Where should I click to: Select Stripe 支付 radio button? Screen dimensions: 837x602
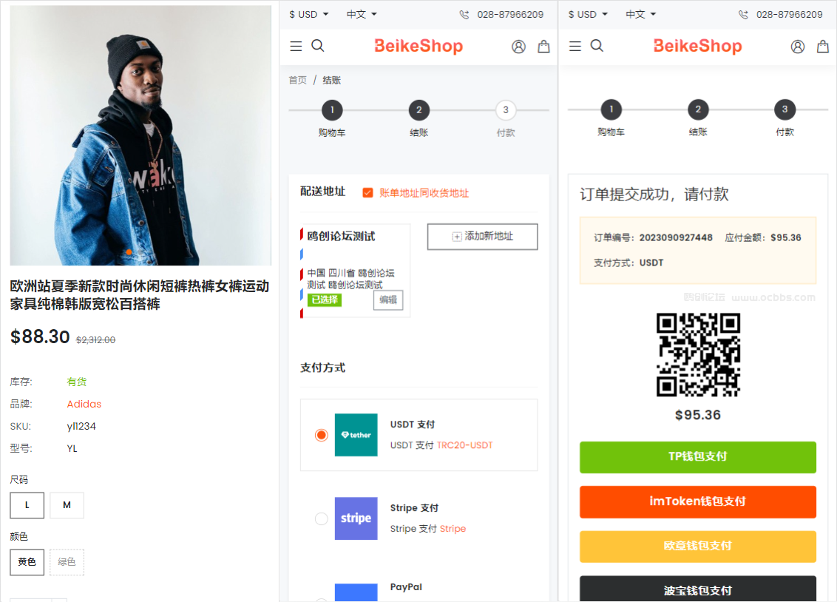coord(322,518)
